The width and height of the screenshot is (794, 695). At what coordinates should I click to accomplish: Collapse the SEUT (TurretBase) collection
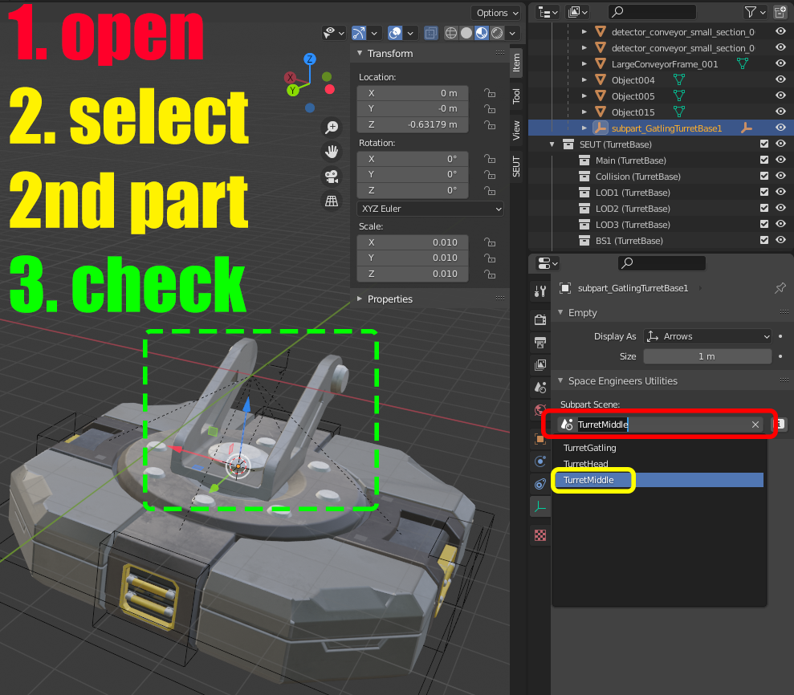[552, 144]
